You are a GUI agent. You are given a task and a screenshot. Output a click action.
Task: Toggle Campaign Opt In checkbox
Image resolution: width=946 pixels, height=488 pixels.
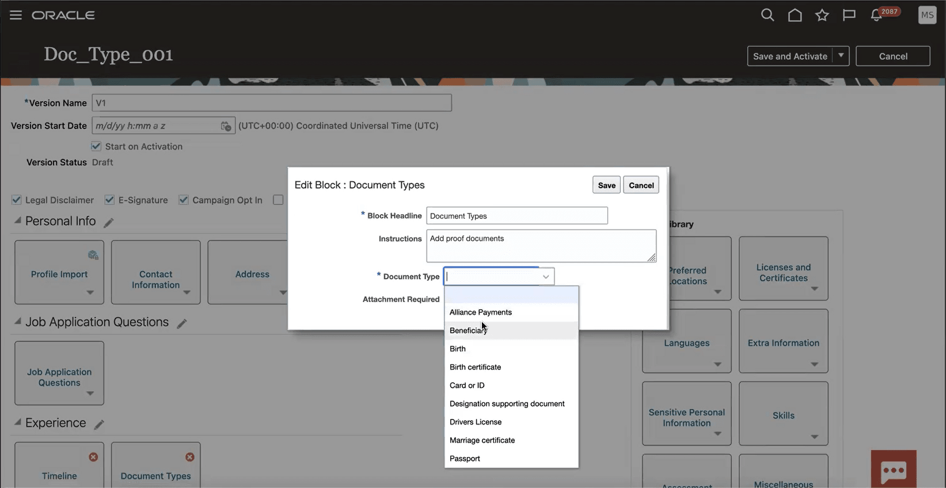(x=184, y=200)
